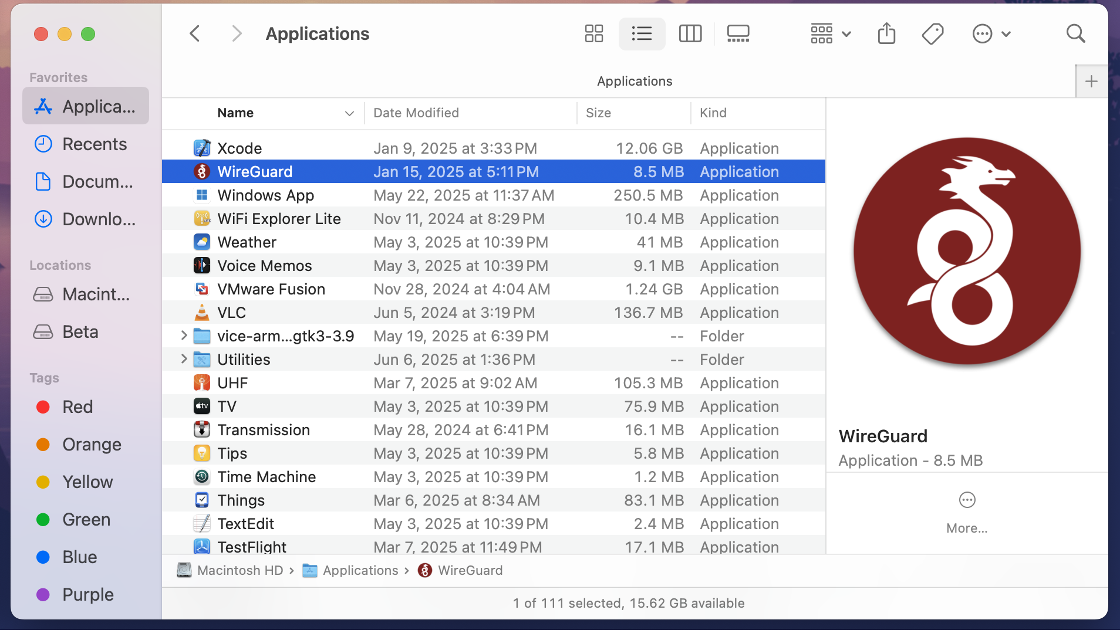Add a new tab with plus button
Viewport: 1120px width, 630px height.
[1091, 81]
